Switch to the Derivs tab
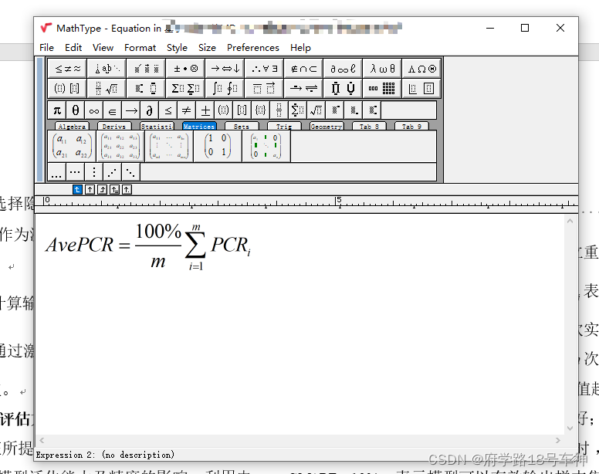This screenshot has width=599, height=474. (x=114, y=127)
